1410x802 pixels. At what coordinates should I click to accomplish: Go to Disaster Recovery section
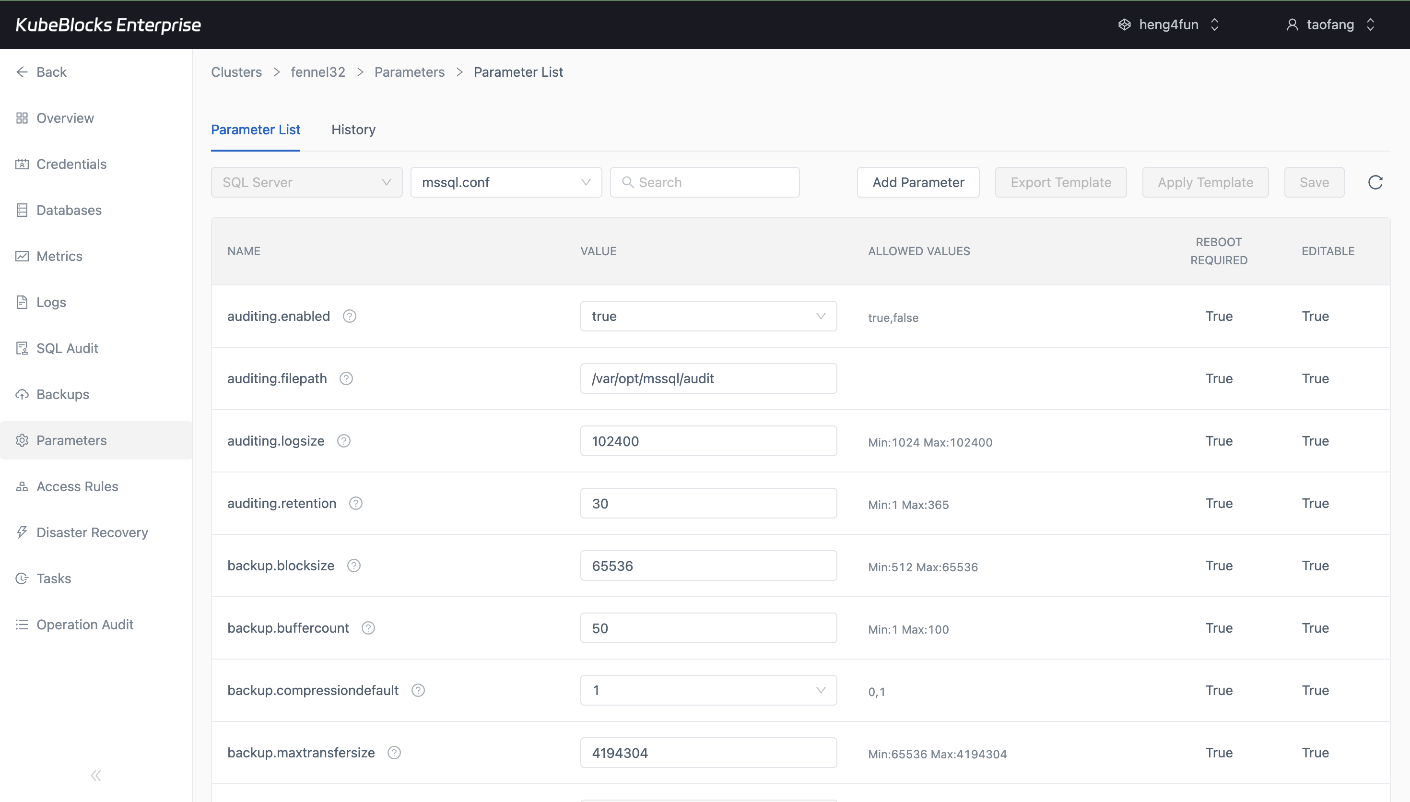click(92, 532)
